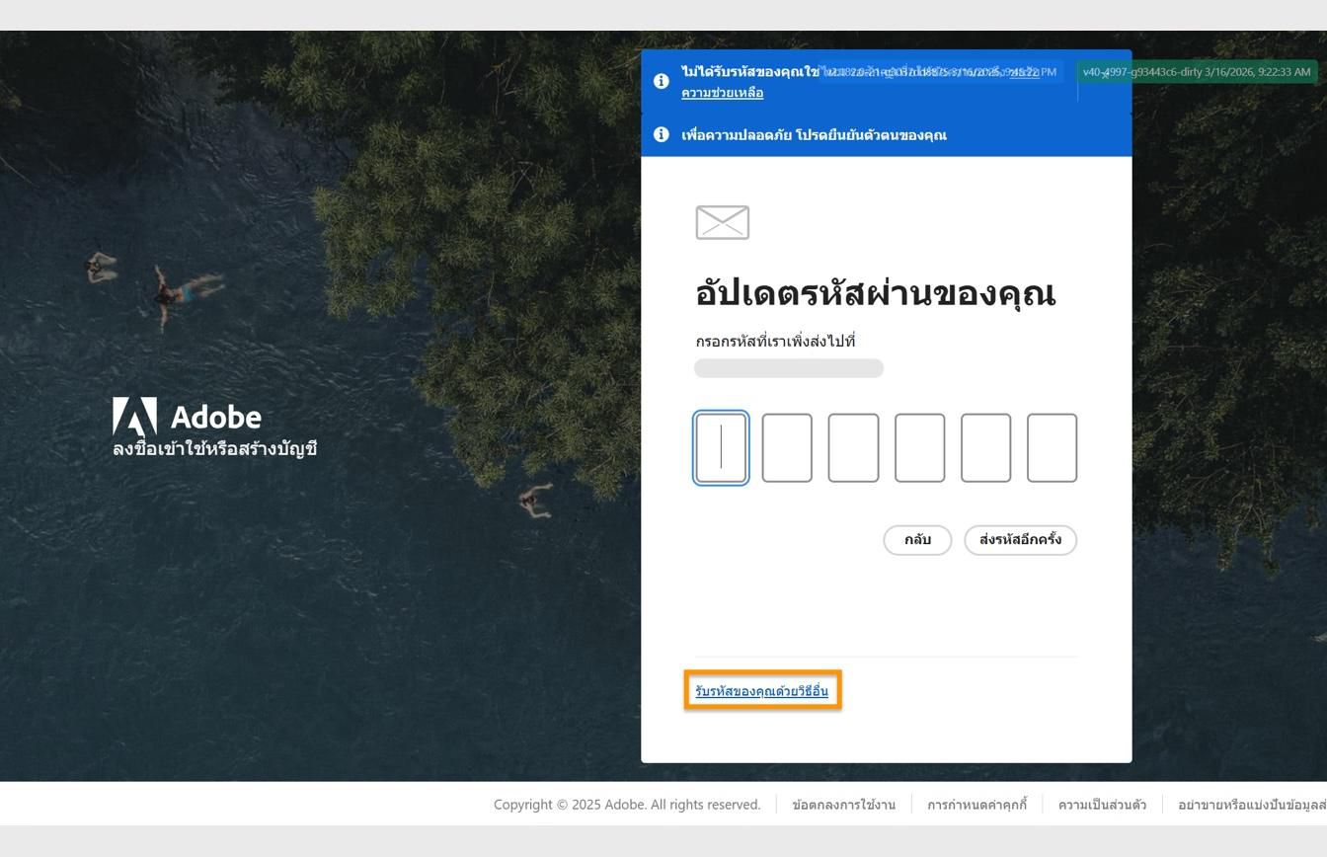Image resolution: width=1327 pixels, height=857 pixels.
Task: Click the third verification code box
Action: pyautogui.click(x=854, y=448)
